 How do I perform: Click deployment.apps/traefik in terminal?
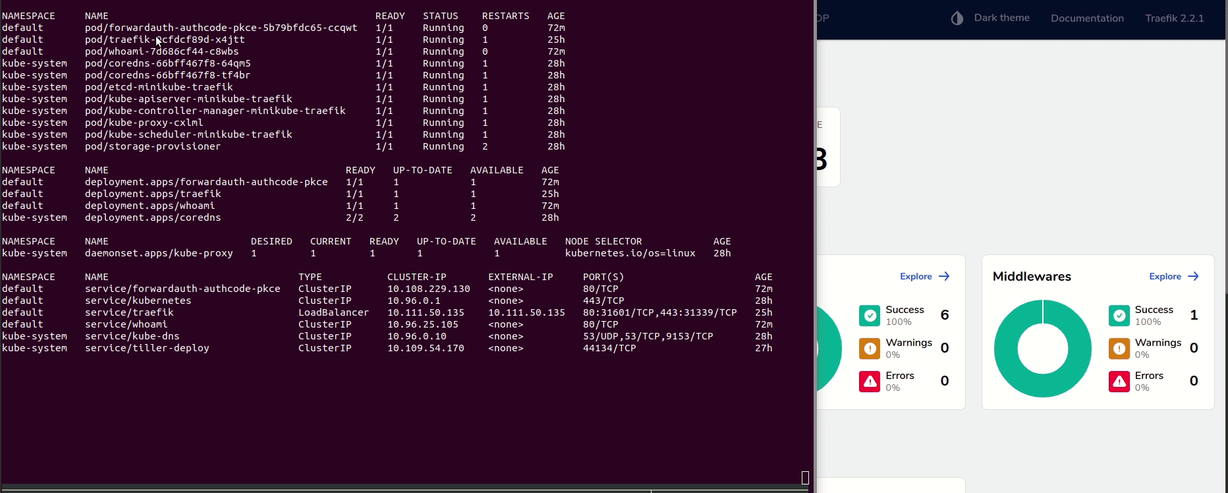pos(153,194)
